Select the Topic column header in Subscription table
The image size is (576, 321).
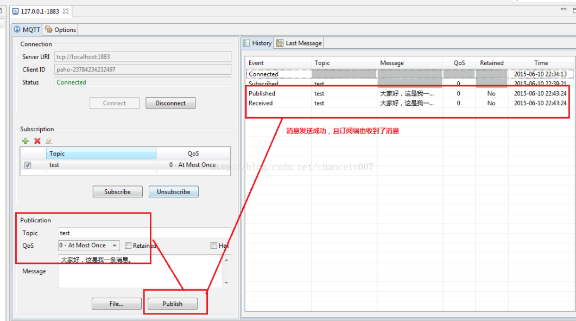tap(101, 153)
